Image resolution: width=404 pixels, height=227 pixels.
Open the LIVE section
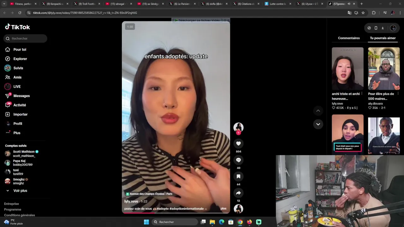coord(17,86)
